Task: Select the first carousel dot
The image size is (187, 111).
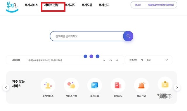Action: (x=85, y=56)
